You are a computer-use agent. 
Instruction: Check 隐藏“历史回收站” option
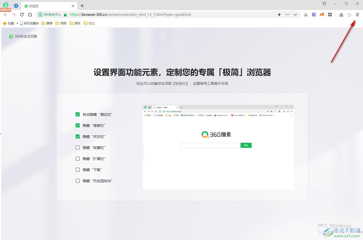coord(78,181)
